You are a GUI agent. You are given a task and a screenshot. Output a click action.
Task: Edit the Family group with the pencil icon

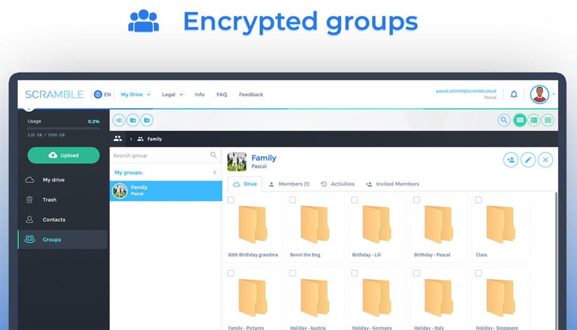528,160
